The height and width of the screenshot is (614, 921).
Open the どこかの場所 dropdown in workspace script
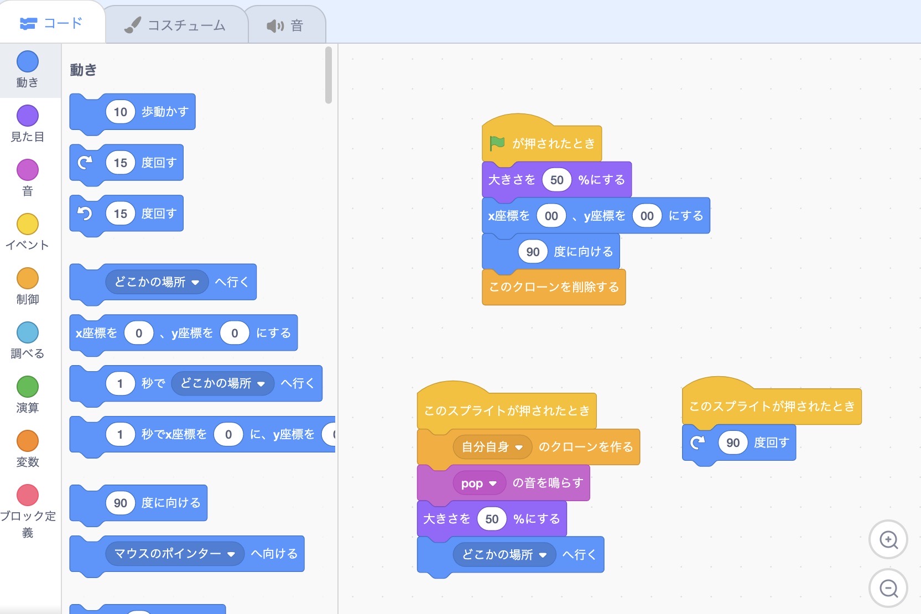(543, 555)
